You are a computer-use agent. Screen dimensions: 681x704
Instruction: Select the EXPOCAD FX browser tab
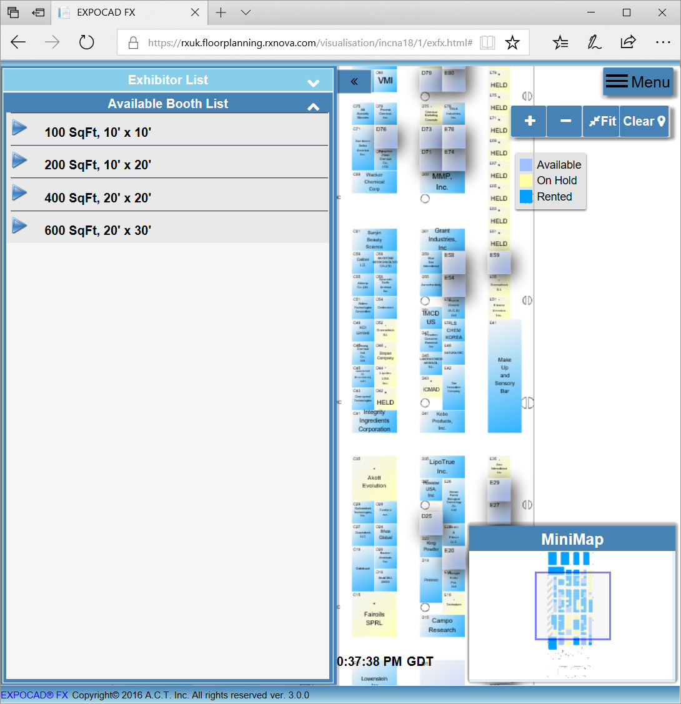coord(129,12)
